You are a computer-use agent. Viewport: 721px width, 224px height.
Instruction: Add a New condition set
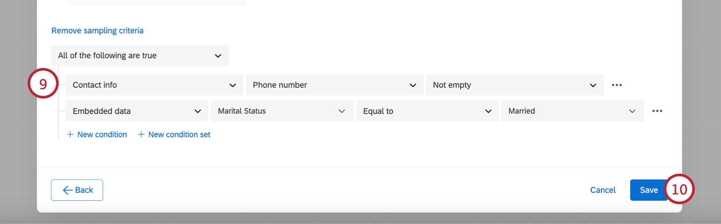(179, 134)
